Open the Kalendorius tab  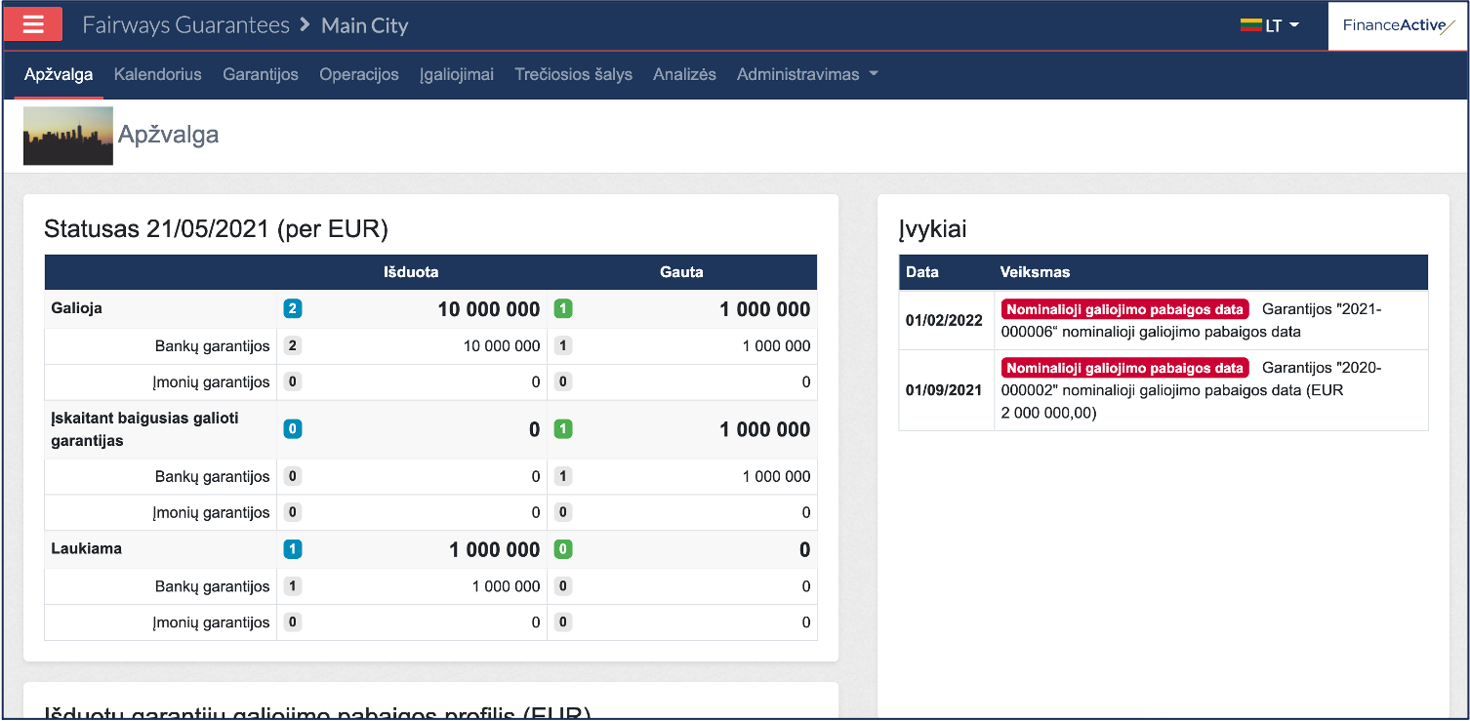click(x=157, y=74)
